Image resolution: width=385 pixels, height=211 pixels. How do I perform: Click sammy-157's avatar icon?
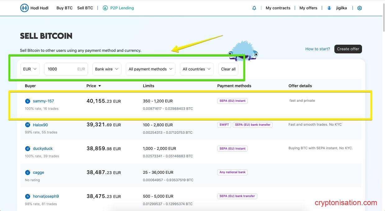pyautogui.click(x=28, y=101)
